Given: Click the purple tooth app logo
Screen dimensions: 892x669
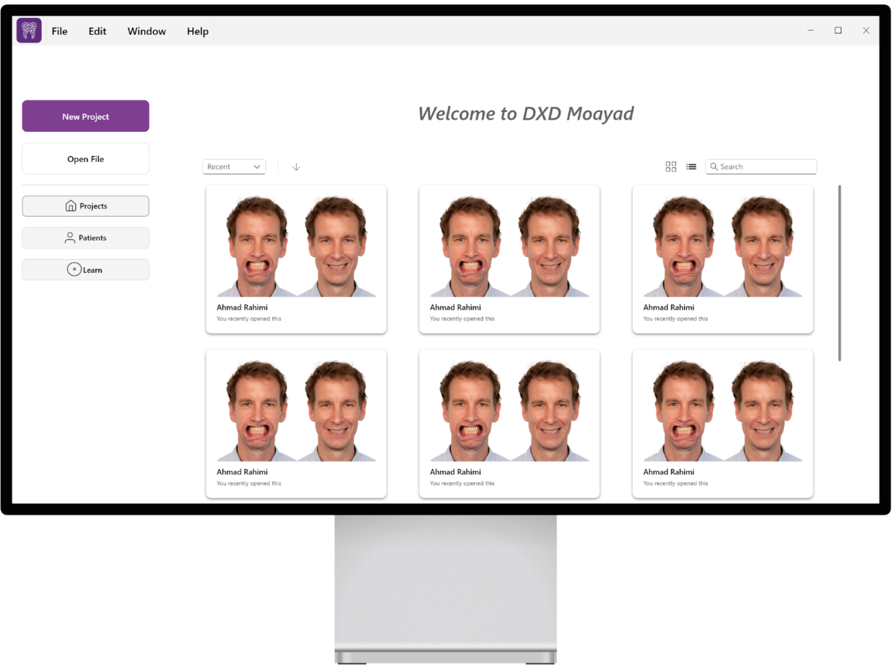Looking at the screenshot, I should click(x=29, y=31).
